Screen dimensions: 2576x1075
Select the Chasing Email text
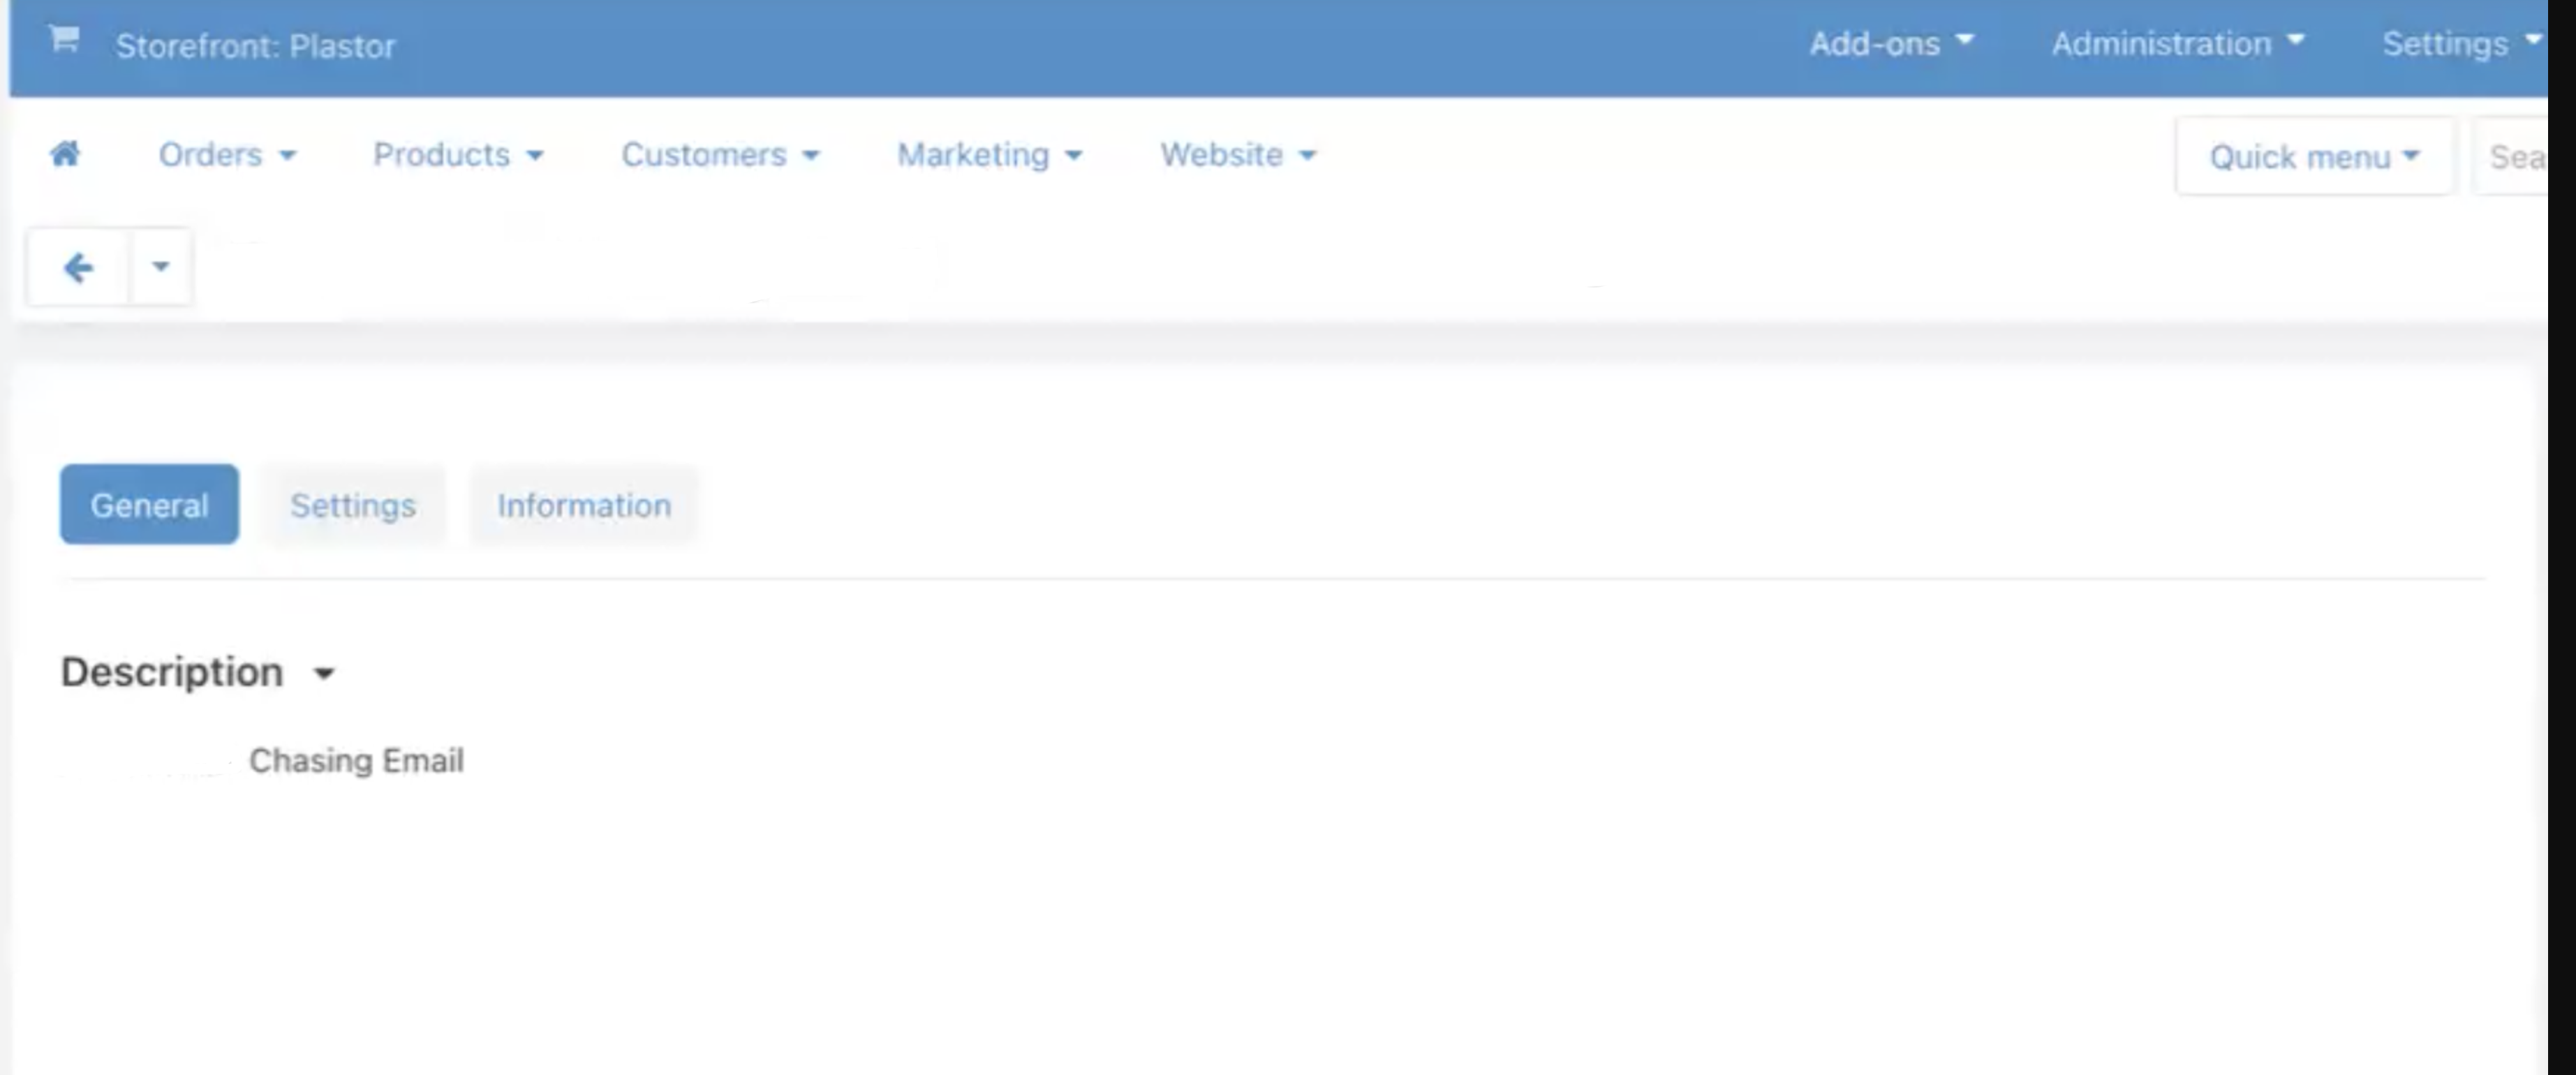coord(356,761)
